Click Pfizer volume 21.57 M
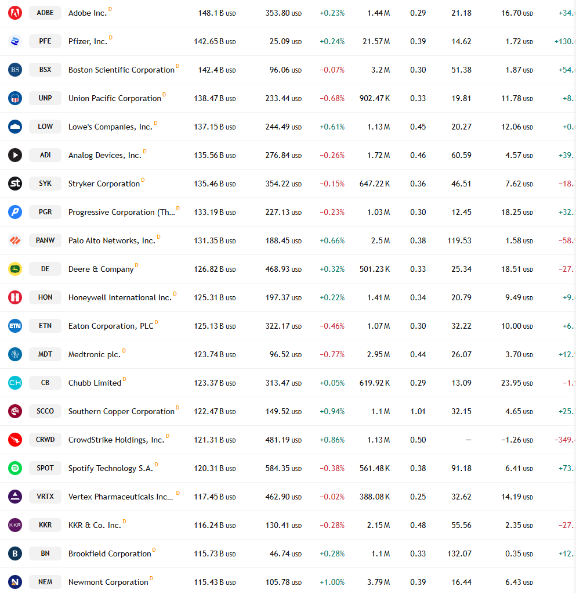Screen dimensions: 576x593 click(376, 42)
